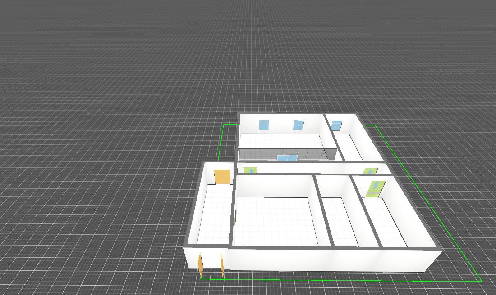Click the right orange entrance door panel
496x295 pixels.
pos(222,266)
